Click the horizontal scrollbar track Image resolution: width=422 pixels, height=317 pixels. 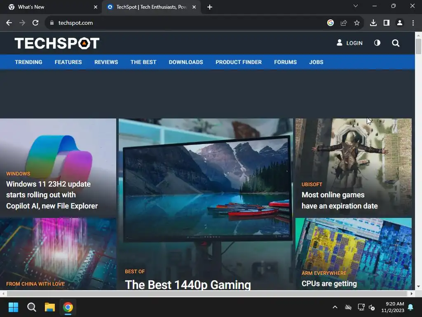pos(207,293)
